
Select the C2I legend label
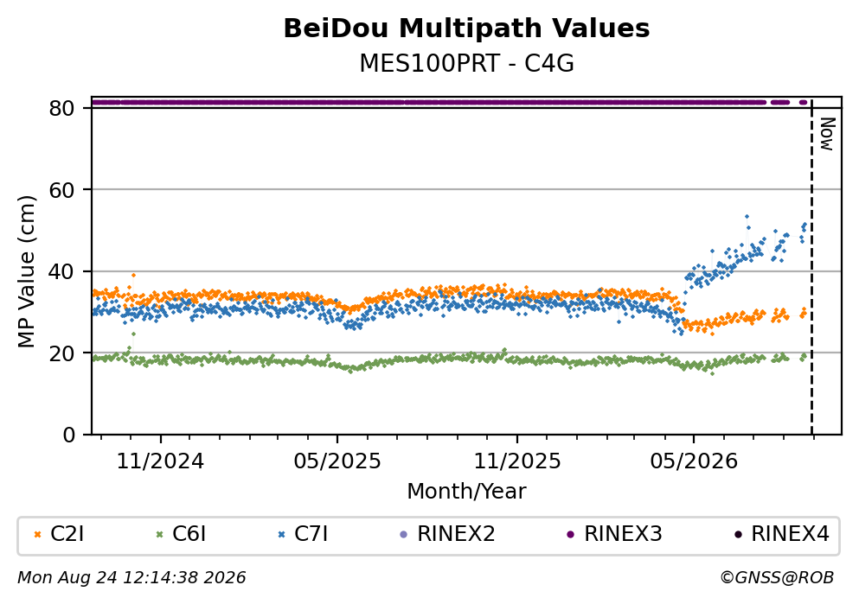click(67, 534)
